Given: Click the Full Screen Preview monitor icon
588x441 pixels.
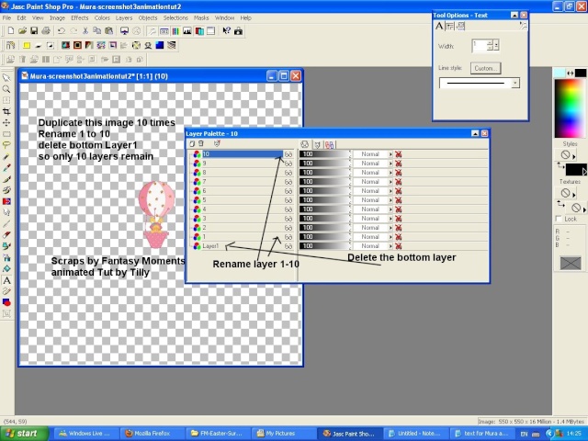Looking at the screenshot, I should click(125, 30).
